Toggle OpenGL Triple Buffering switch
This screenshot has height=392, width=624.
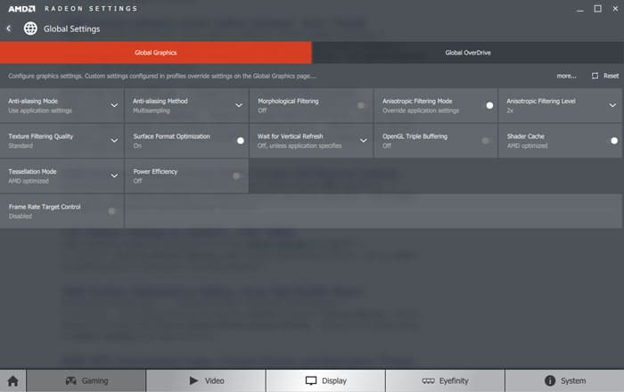485,141
